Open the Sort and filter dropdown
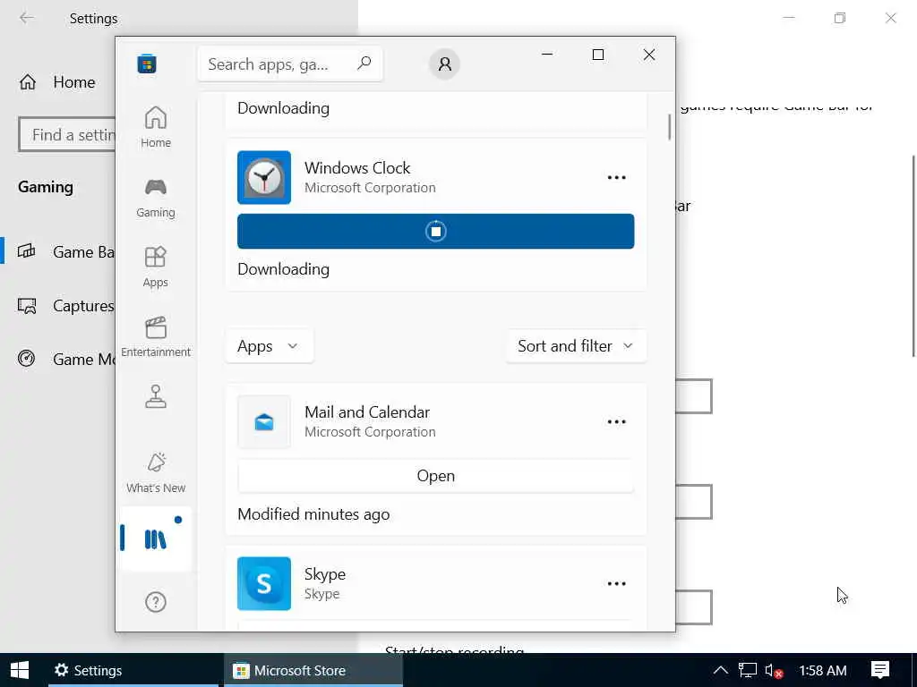The height and width of the screenshot is (687, 917). click(x=576, y=346)
